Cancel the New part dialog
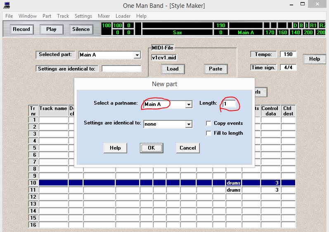Screen dimensions: 329x232 tap(188, 148)
